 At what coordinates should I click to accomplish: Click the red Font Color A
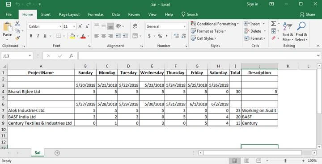click(x=83, y=36)
